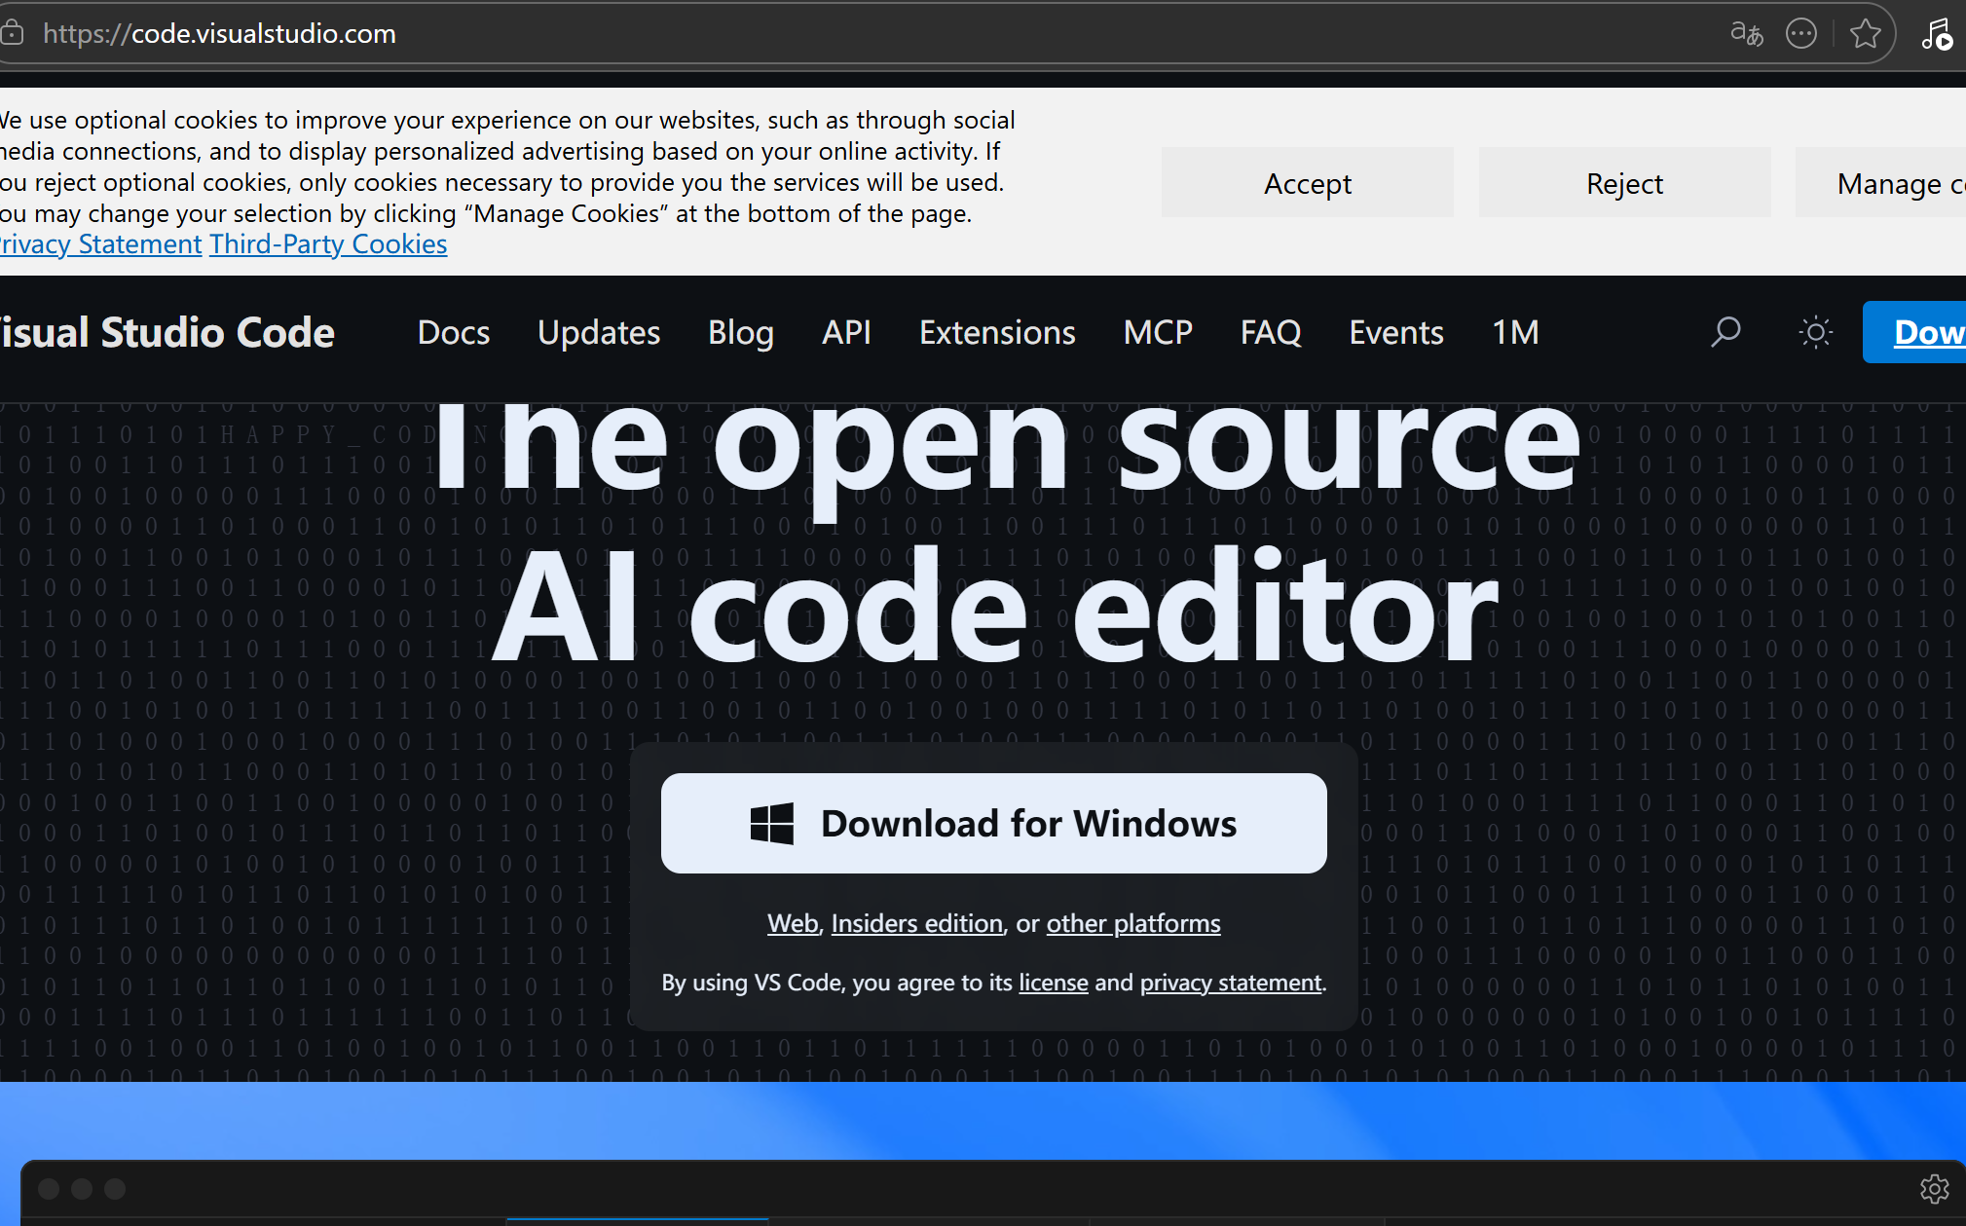Click the Windows logo on download button
1966x1226 pixels.
click(x=772, y=824)
